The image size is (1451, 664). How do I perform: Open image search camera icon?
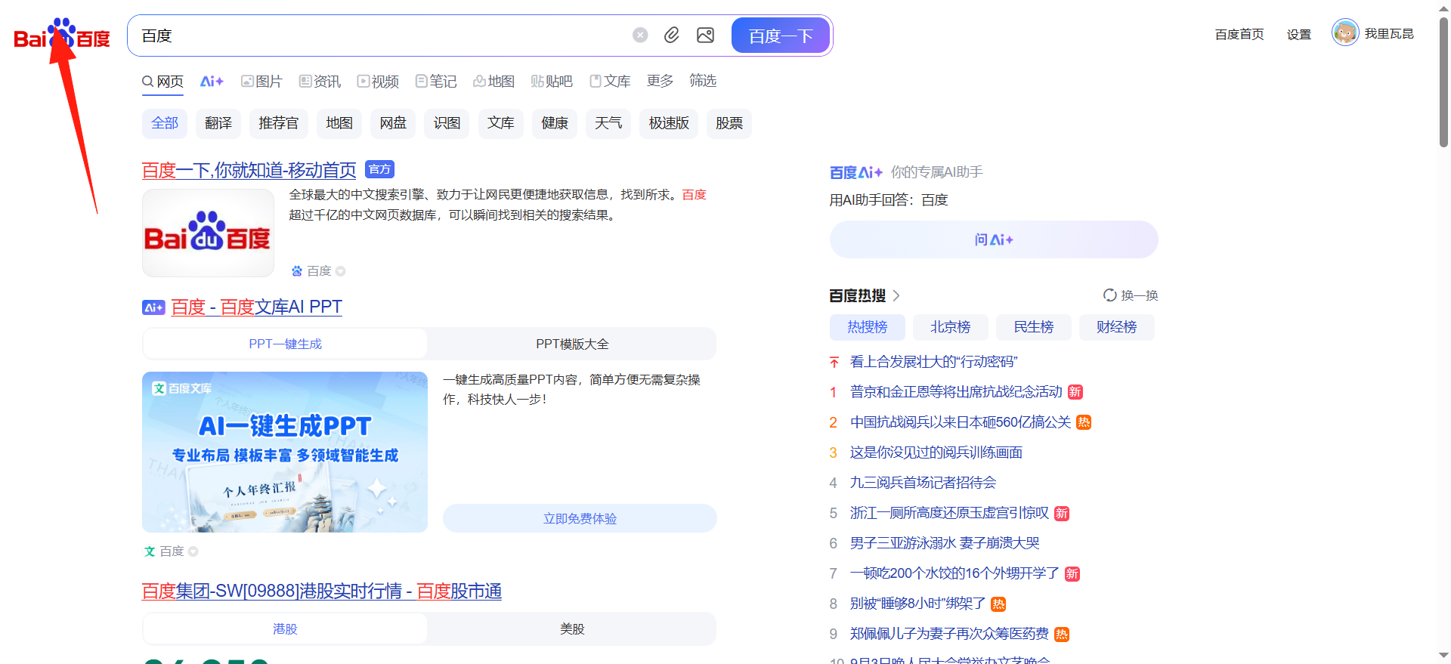point(705,36)
